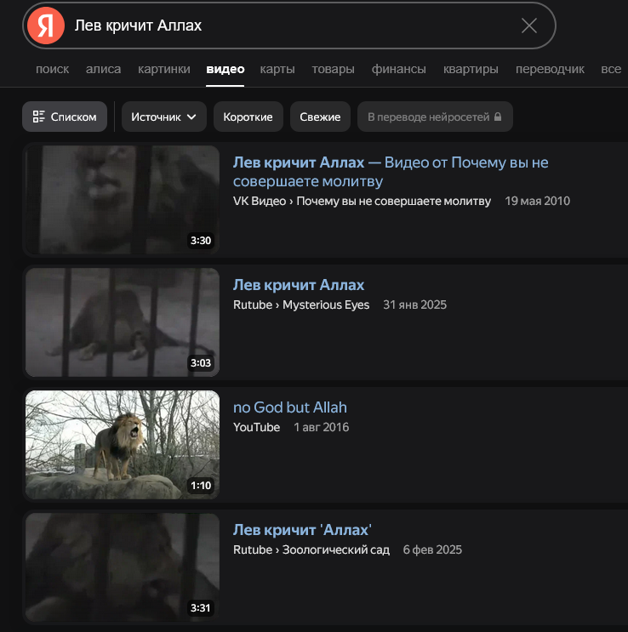
Task: Click the date '1 авг 2016'
Action: click(322, 427)
